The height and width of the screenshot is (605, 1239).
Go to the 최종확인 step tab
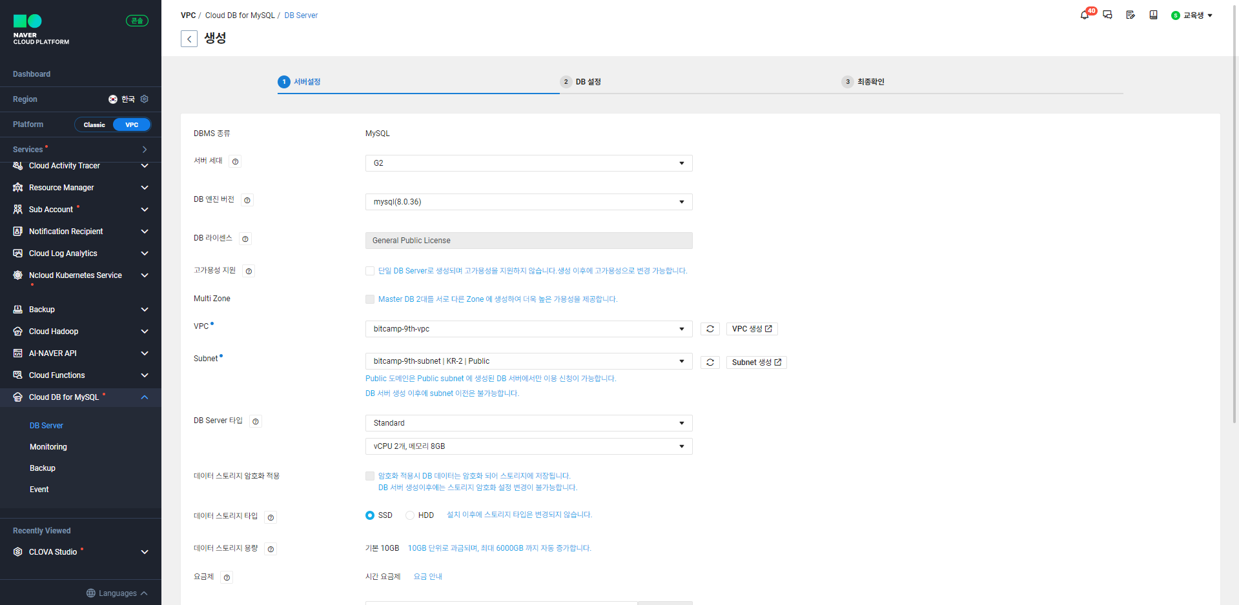coord(863,82)
